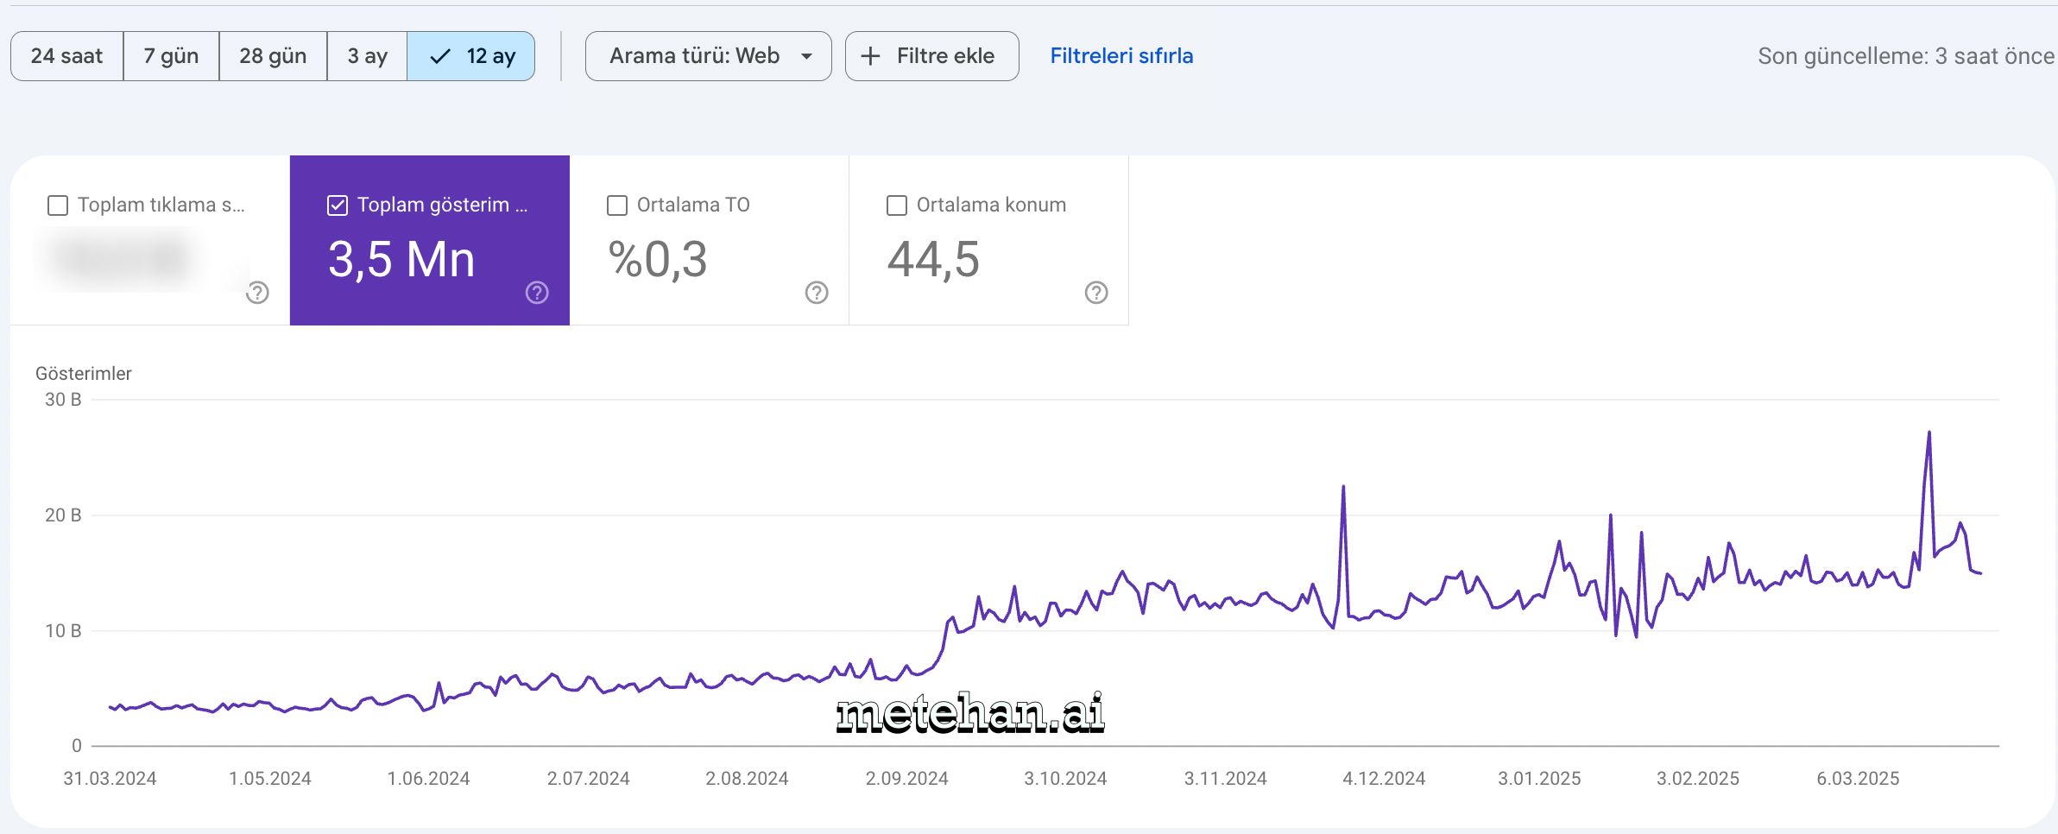Viewport: 2058px width, 834px height.
Task: Click help icon on Ortalama TO card
Action: coord(817,293)
